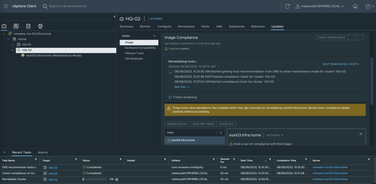
Task: Open the mateusz@VSPHERE.LOCAL user menu
Action: [320, 6]
